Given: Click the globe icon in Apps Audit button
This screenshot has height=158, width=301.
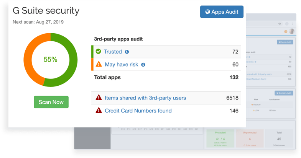Looking at the screenshot, I should [207, 12].
